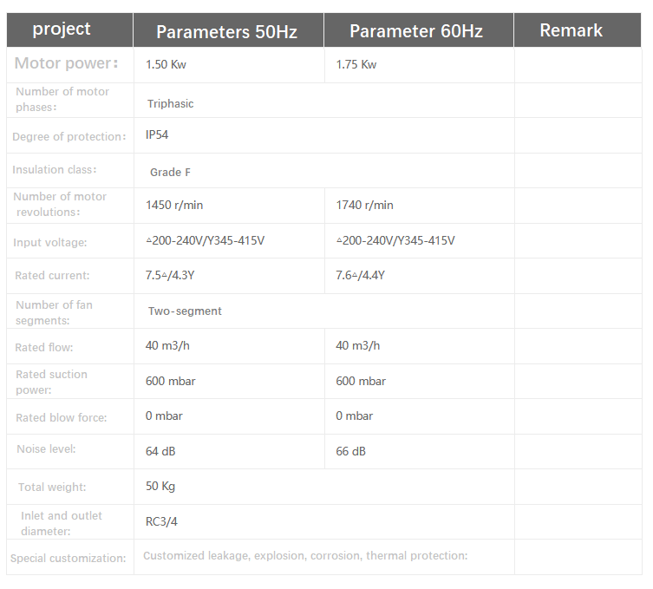Click the 'Motor power:' row label
This screenshot has width=653, height=589.
[x=66, y=63]
